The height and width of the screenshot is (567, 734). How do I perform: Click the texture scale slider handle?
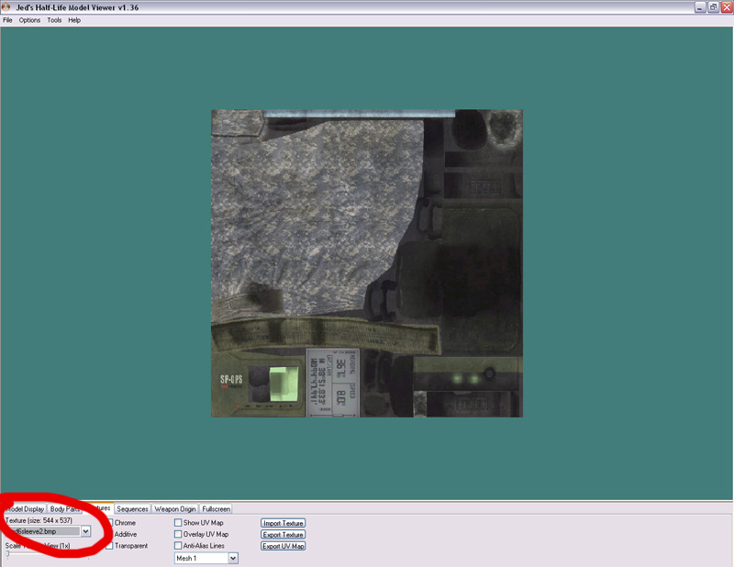coord(8,555)
